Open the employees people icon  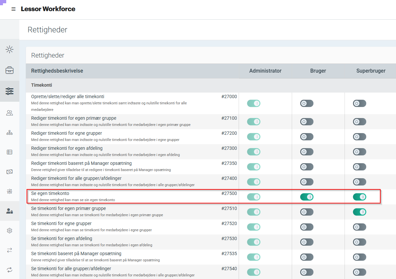(10, 113)
